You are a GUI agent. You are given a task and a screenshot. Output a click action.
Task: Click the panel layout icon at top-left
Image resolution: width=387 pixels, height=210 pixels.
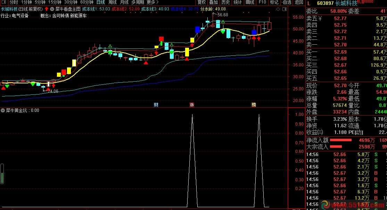coord(3,2)
